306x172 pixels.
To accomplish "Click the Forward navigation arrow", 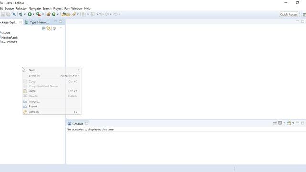I will (x=116, y=14).
